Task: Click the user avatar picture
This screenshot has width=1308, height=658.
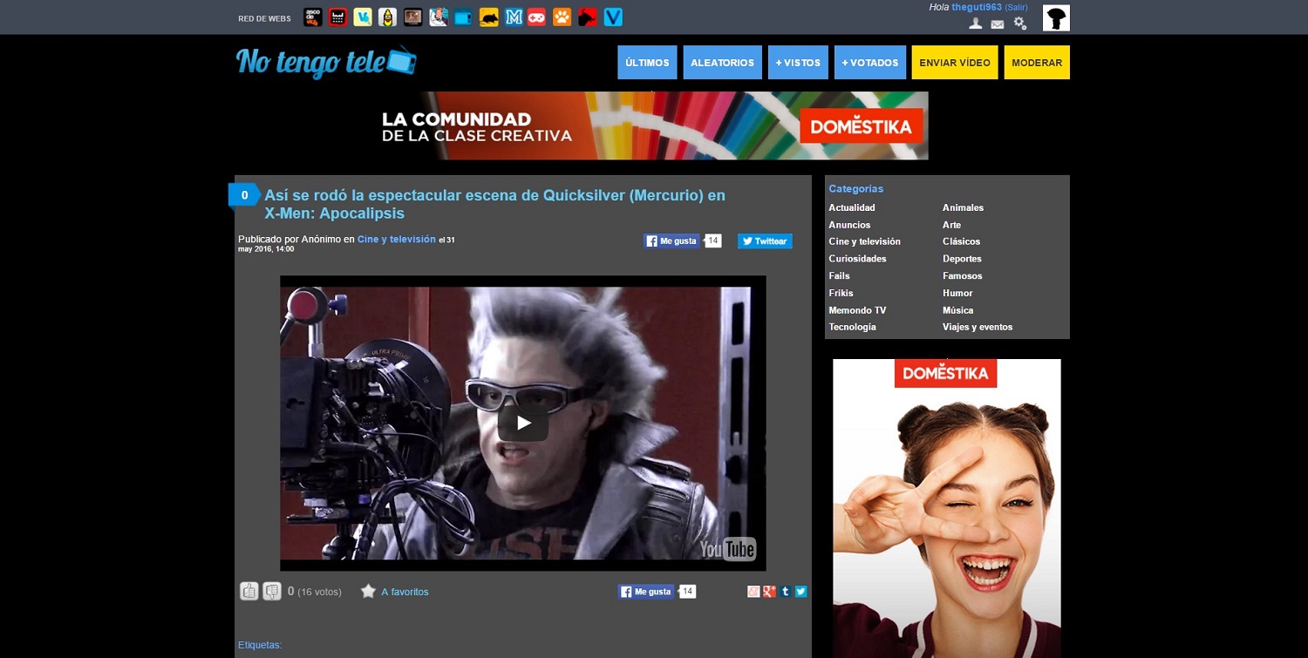Action: (x=1056, y=18)
